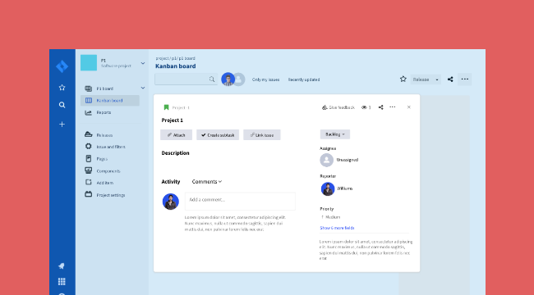
Task: Filter by the grey unassigned avatar in header
Action: 239,79
